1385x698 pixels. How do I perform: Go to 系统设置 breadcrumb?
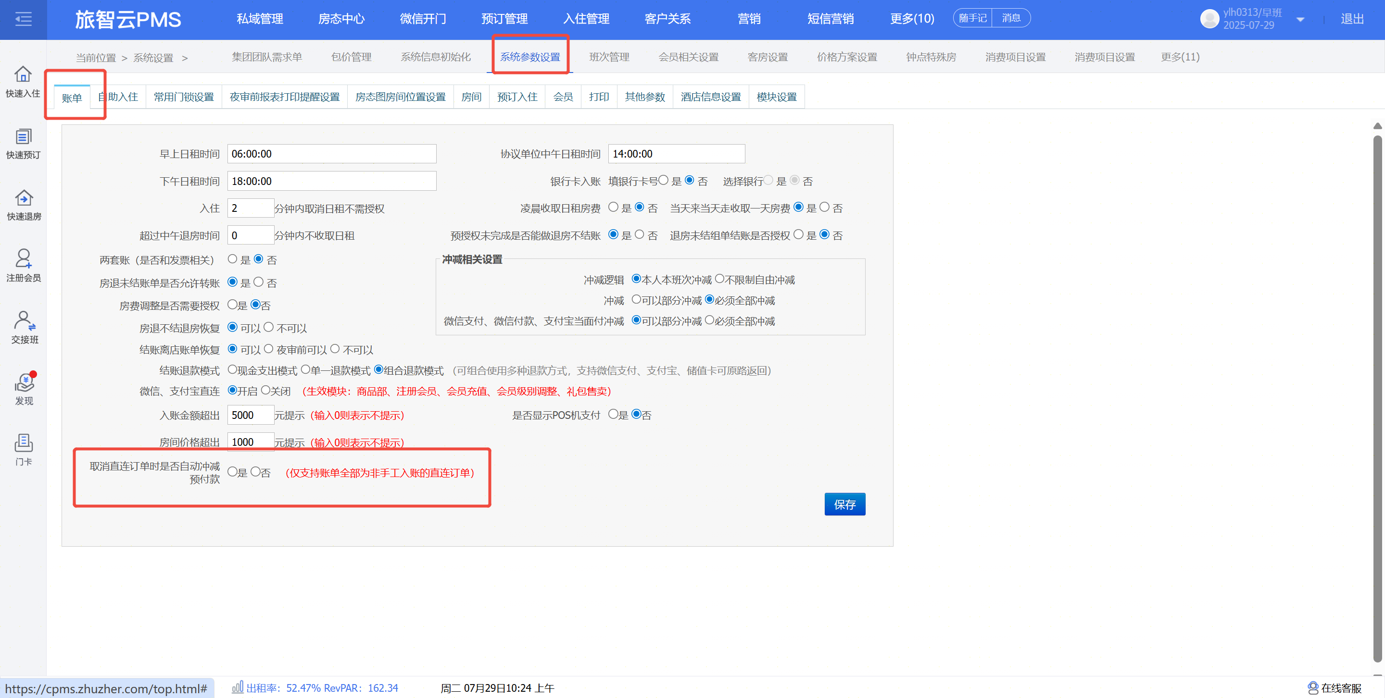coord(153,58)
